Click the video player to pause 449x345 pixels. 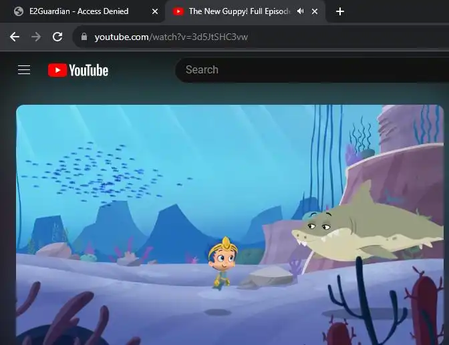click(230, 225)
